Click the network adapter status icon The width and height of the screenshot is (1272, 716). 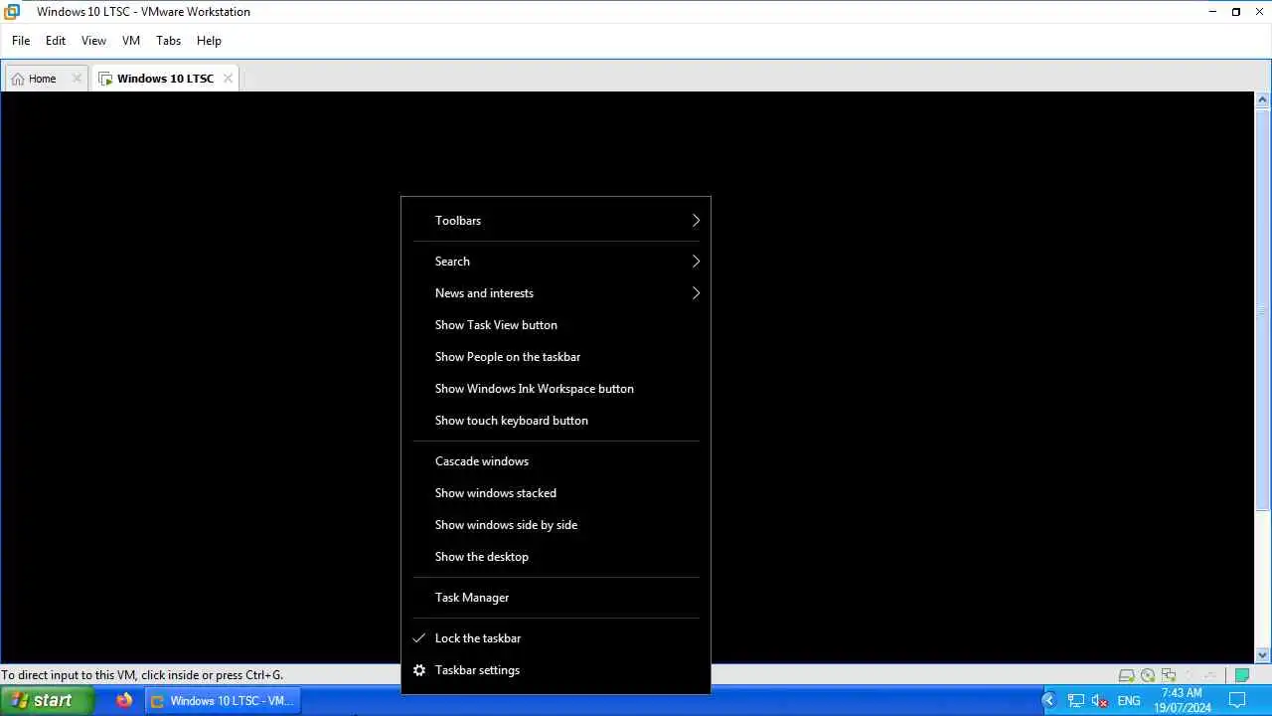pos(1169,675)
